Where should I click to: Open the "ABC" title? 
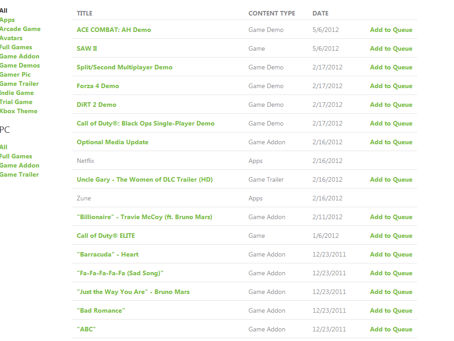(86, 330)
